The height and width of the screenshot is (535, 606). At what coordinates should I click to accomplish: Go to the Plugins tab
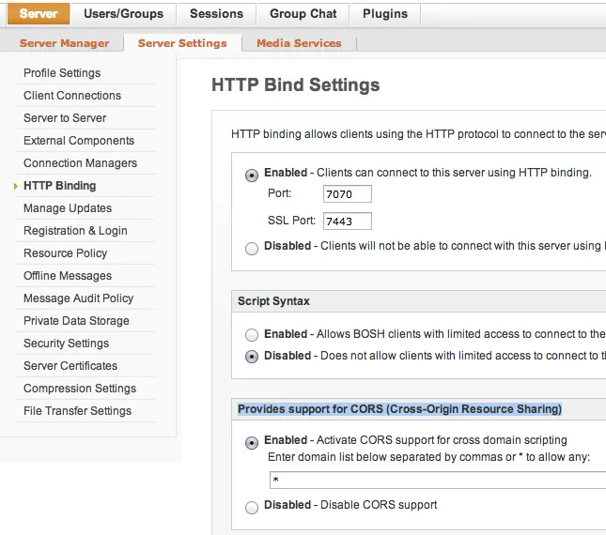coord(384,14)
